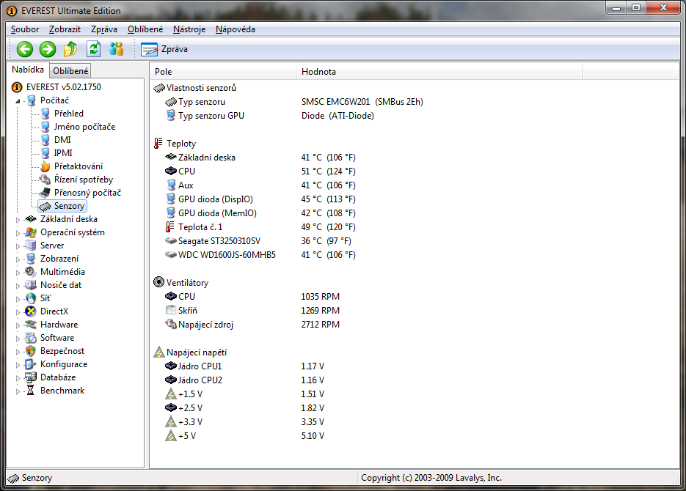The height and width of the screenshot is (491, 686).
Task: Click the Benchmark hourglass icon
Action: (x=31, y=391)
